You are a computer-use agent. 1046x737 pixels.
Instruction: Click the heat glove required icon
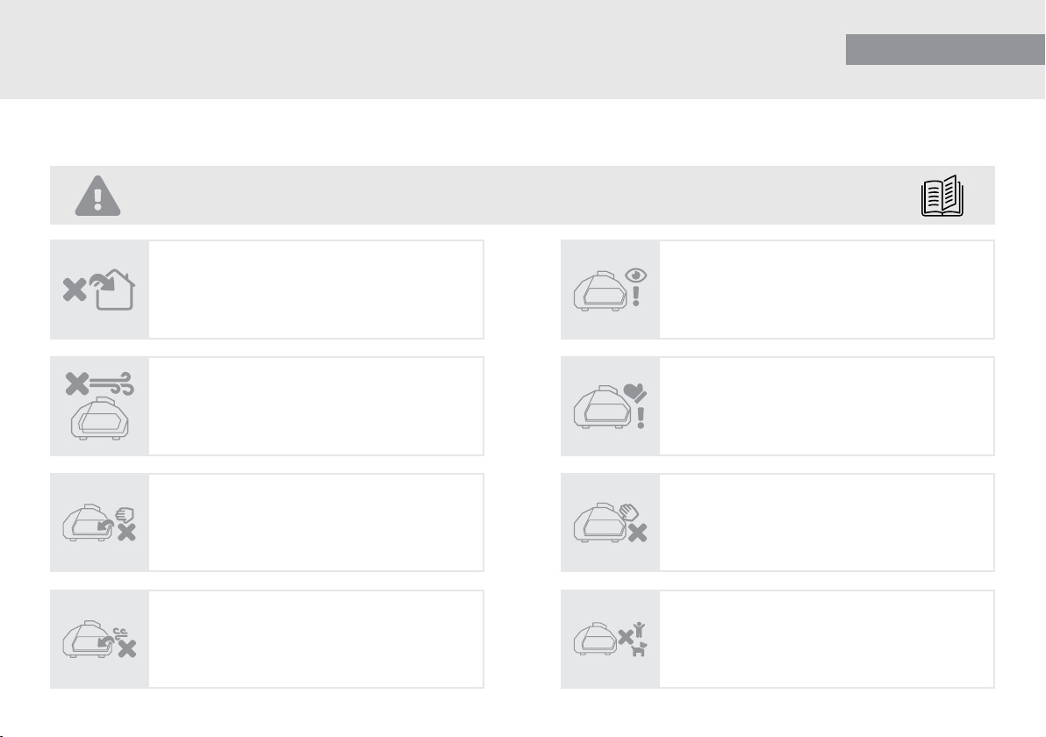pos(610,406)
